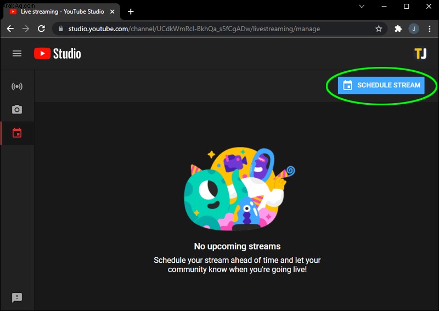Open Chrome's three-dot menu

click(x=430, y=29)
